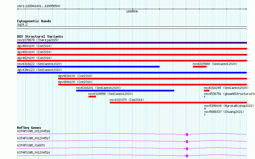The image size is (255, 159).
Task: Click the nsv4536751 gnomAD label
Action: pos(229,94)
